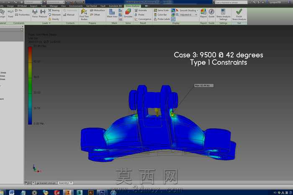Generate the stress analysis Report
This screenshot has height=195, width=293.
click(x=203, y=13)
